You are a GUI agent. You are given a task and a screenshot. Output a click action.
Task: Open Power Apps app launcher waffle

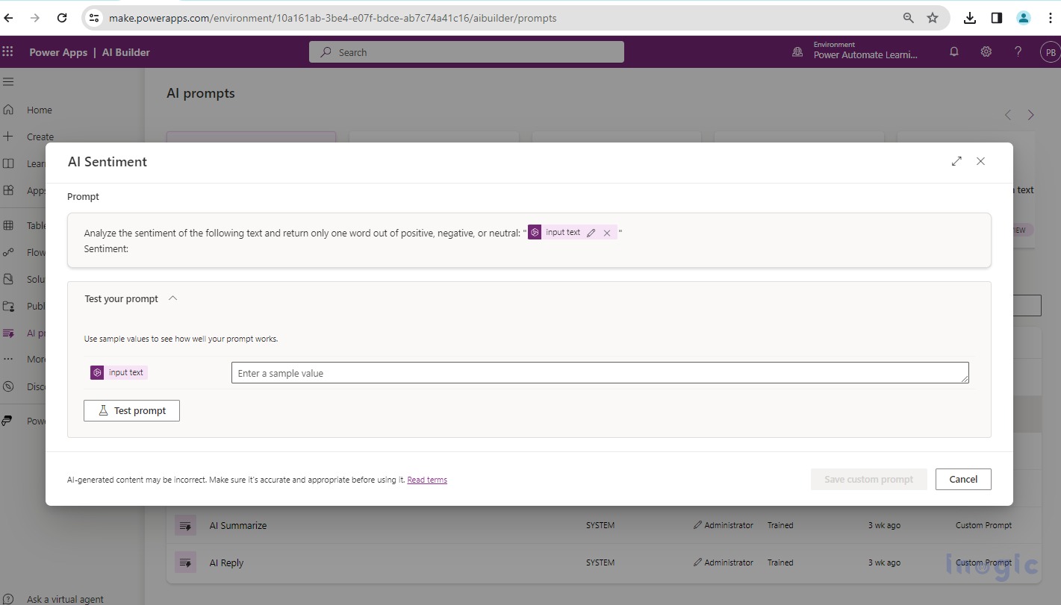[8, 51]
